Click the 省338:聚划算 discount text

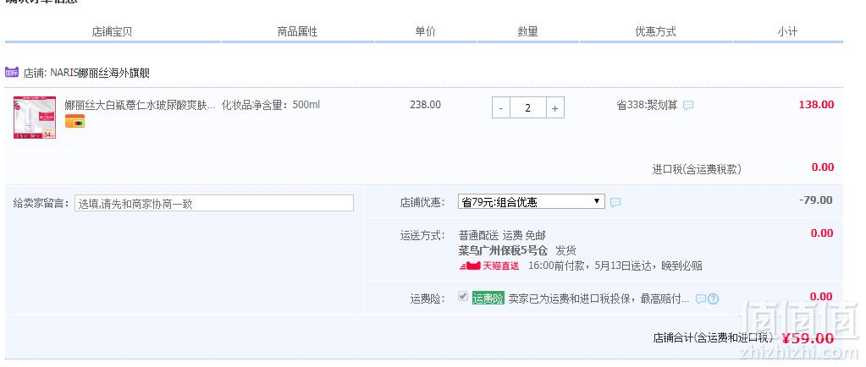click(x=647, y=105)
